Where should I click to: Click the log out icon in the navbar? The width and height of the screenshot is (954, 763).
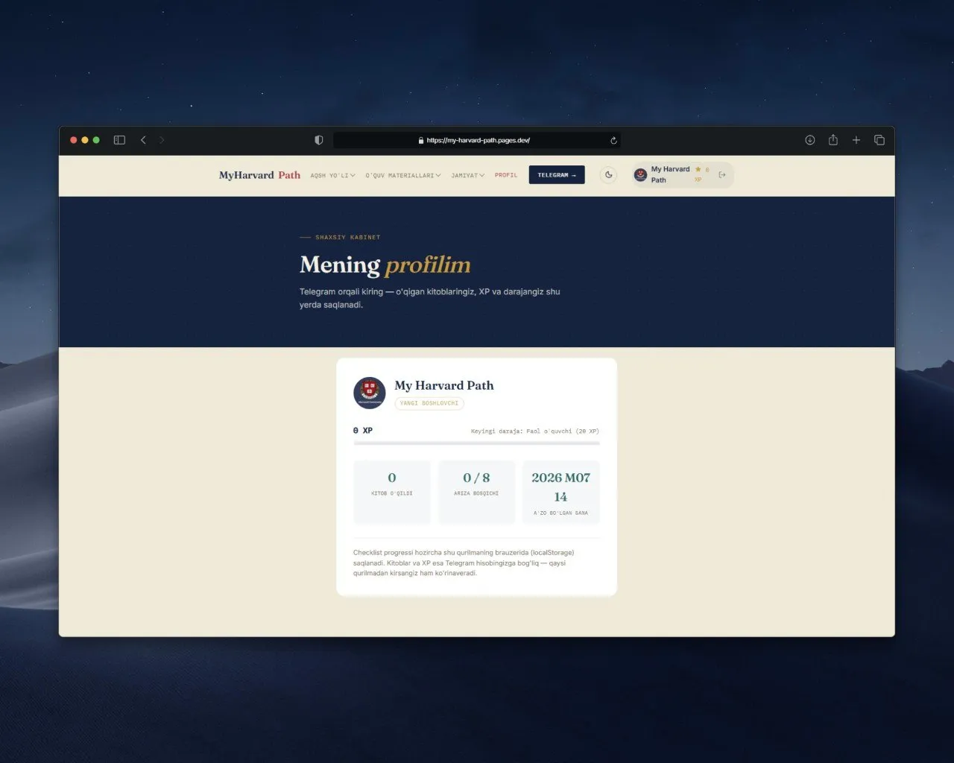pyautogui.click(x=722, y=175)
